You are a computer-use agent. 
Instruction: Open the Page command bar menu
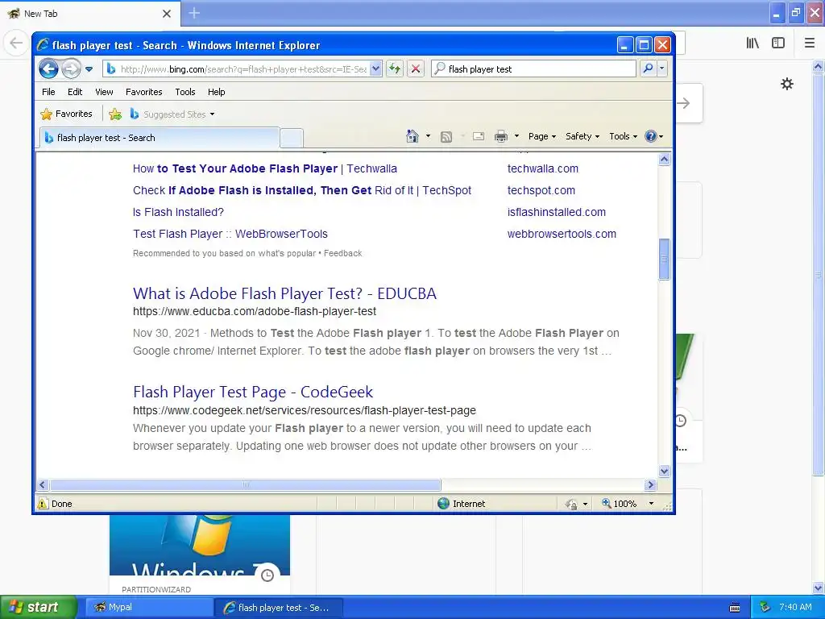coord(542,136)
